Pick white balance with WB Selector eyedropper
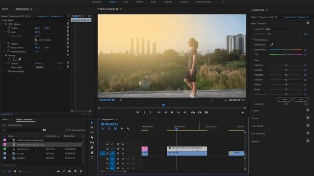314x176 pixels. tap(272, 44)
